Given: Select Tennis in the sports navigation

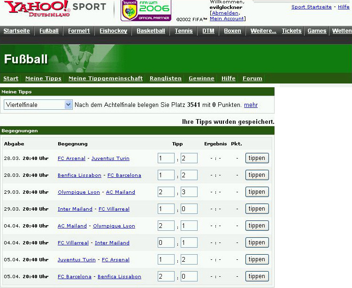Looking at the screenshot, I should [x=184, y=31].
